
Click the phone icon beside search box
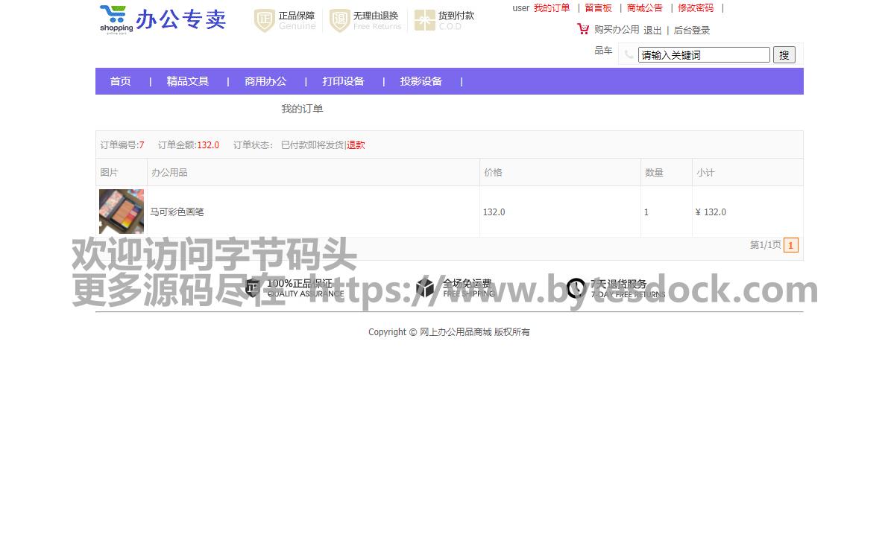[x=629, y=54]
